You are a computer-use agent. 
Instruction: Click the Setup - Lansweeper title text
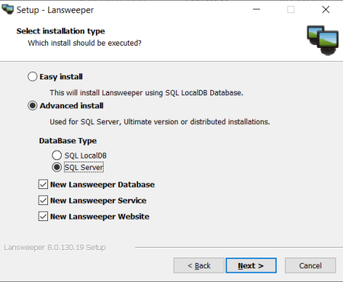pyautogui.click(x=55, y=10)
